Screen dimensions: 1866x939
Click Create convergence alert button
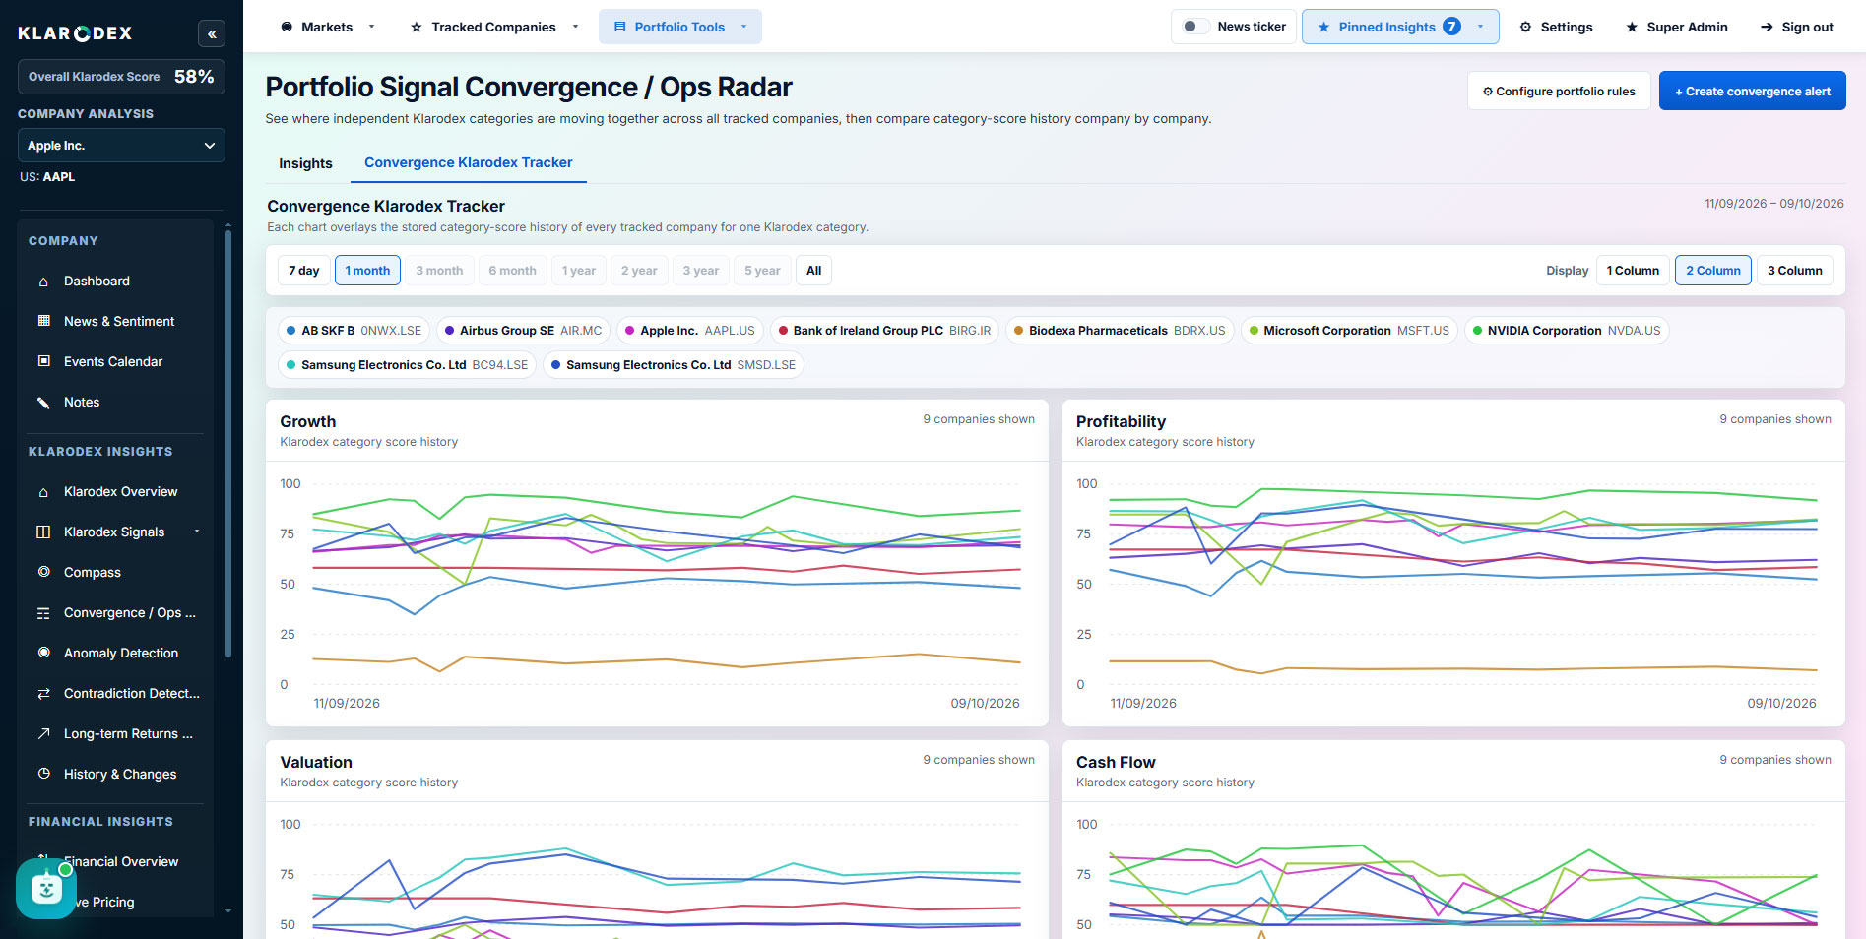pyautogui.click(x=1753, y=91)
